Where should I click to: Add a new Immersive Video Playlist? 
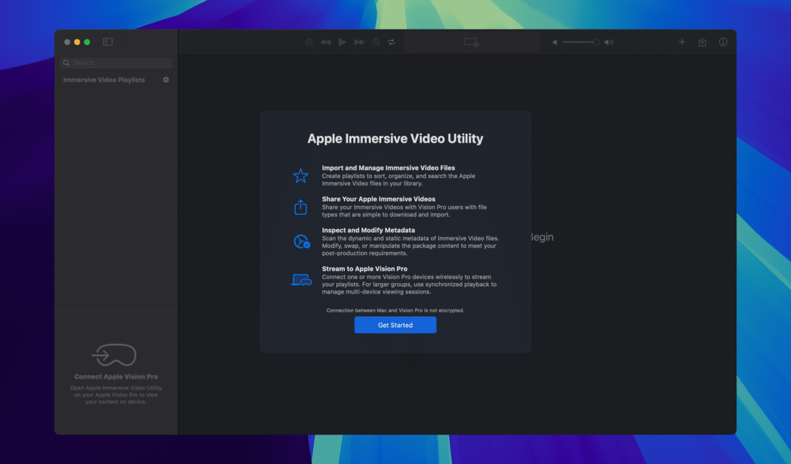click(x=166, y=80)
